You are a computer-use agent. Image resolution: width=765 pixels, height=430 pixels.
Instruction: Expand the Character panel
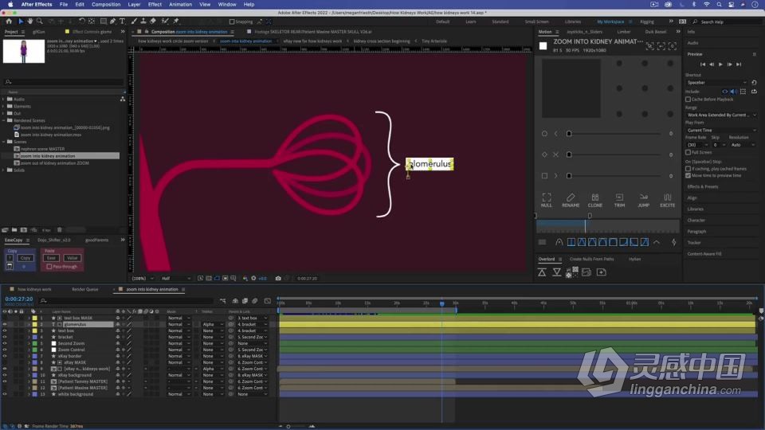tap(696, 221)
